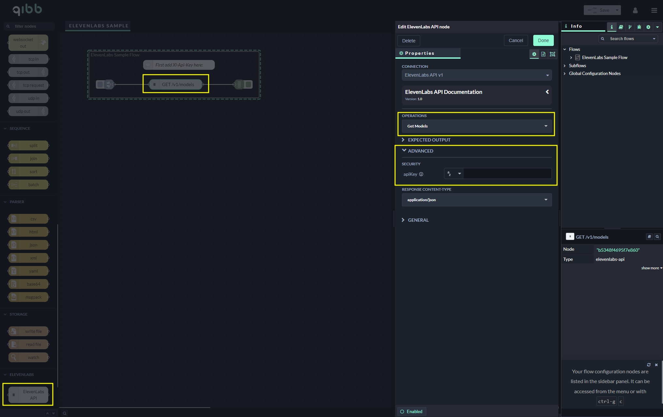The image size is (663, 417).
Task: Open the Response Content-Type dropdown
Action: click(477, 200)
